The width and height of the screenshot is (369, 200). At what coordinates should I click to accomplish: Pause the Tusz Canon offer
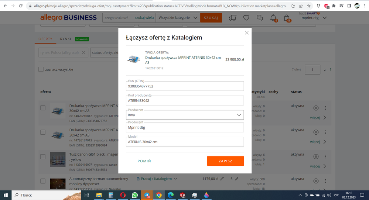tap(316, 156)
